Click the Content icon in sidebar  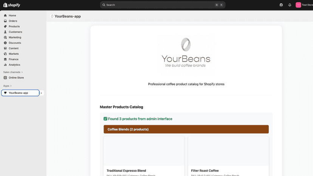tap(5, 48)
